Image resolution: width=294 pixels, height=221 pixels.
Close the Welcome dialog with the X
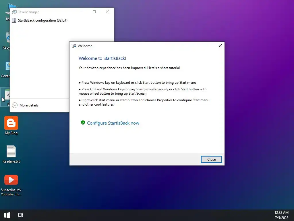220,46
